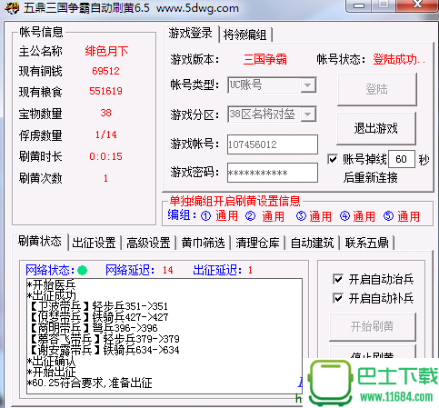This screenshot has width=439, height=408.
Task: Open 高级设置 tab
Action: [148, 243]
